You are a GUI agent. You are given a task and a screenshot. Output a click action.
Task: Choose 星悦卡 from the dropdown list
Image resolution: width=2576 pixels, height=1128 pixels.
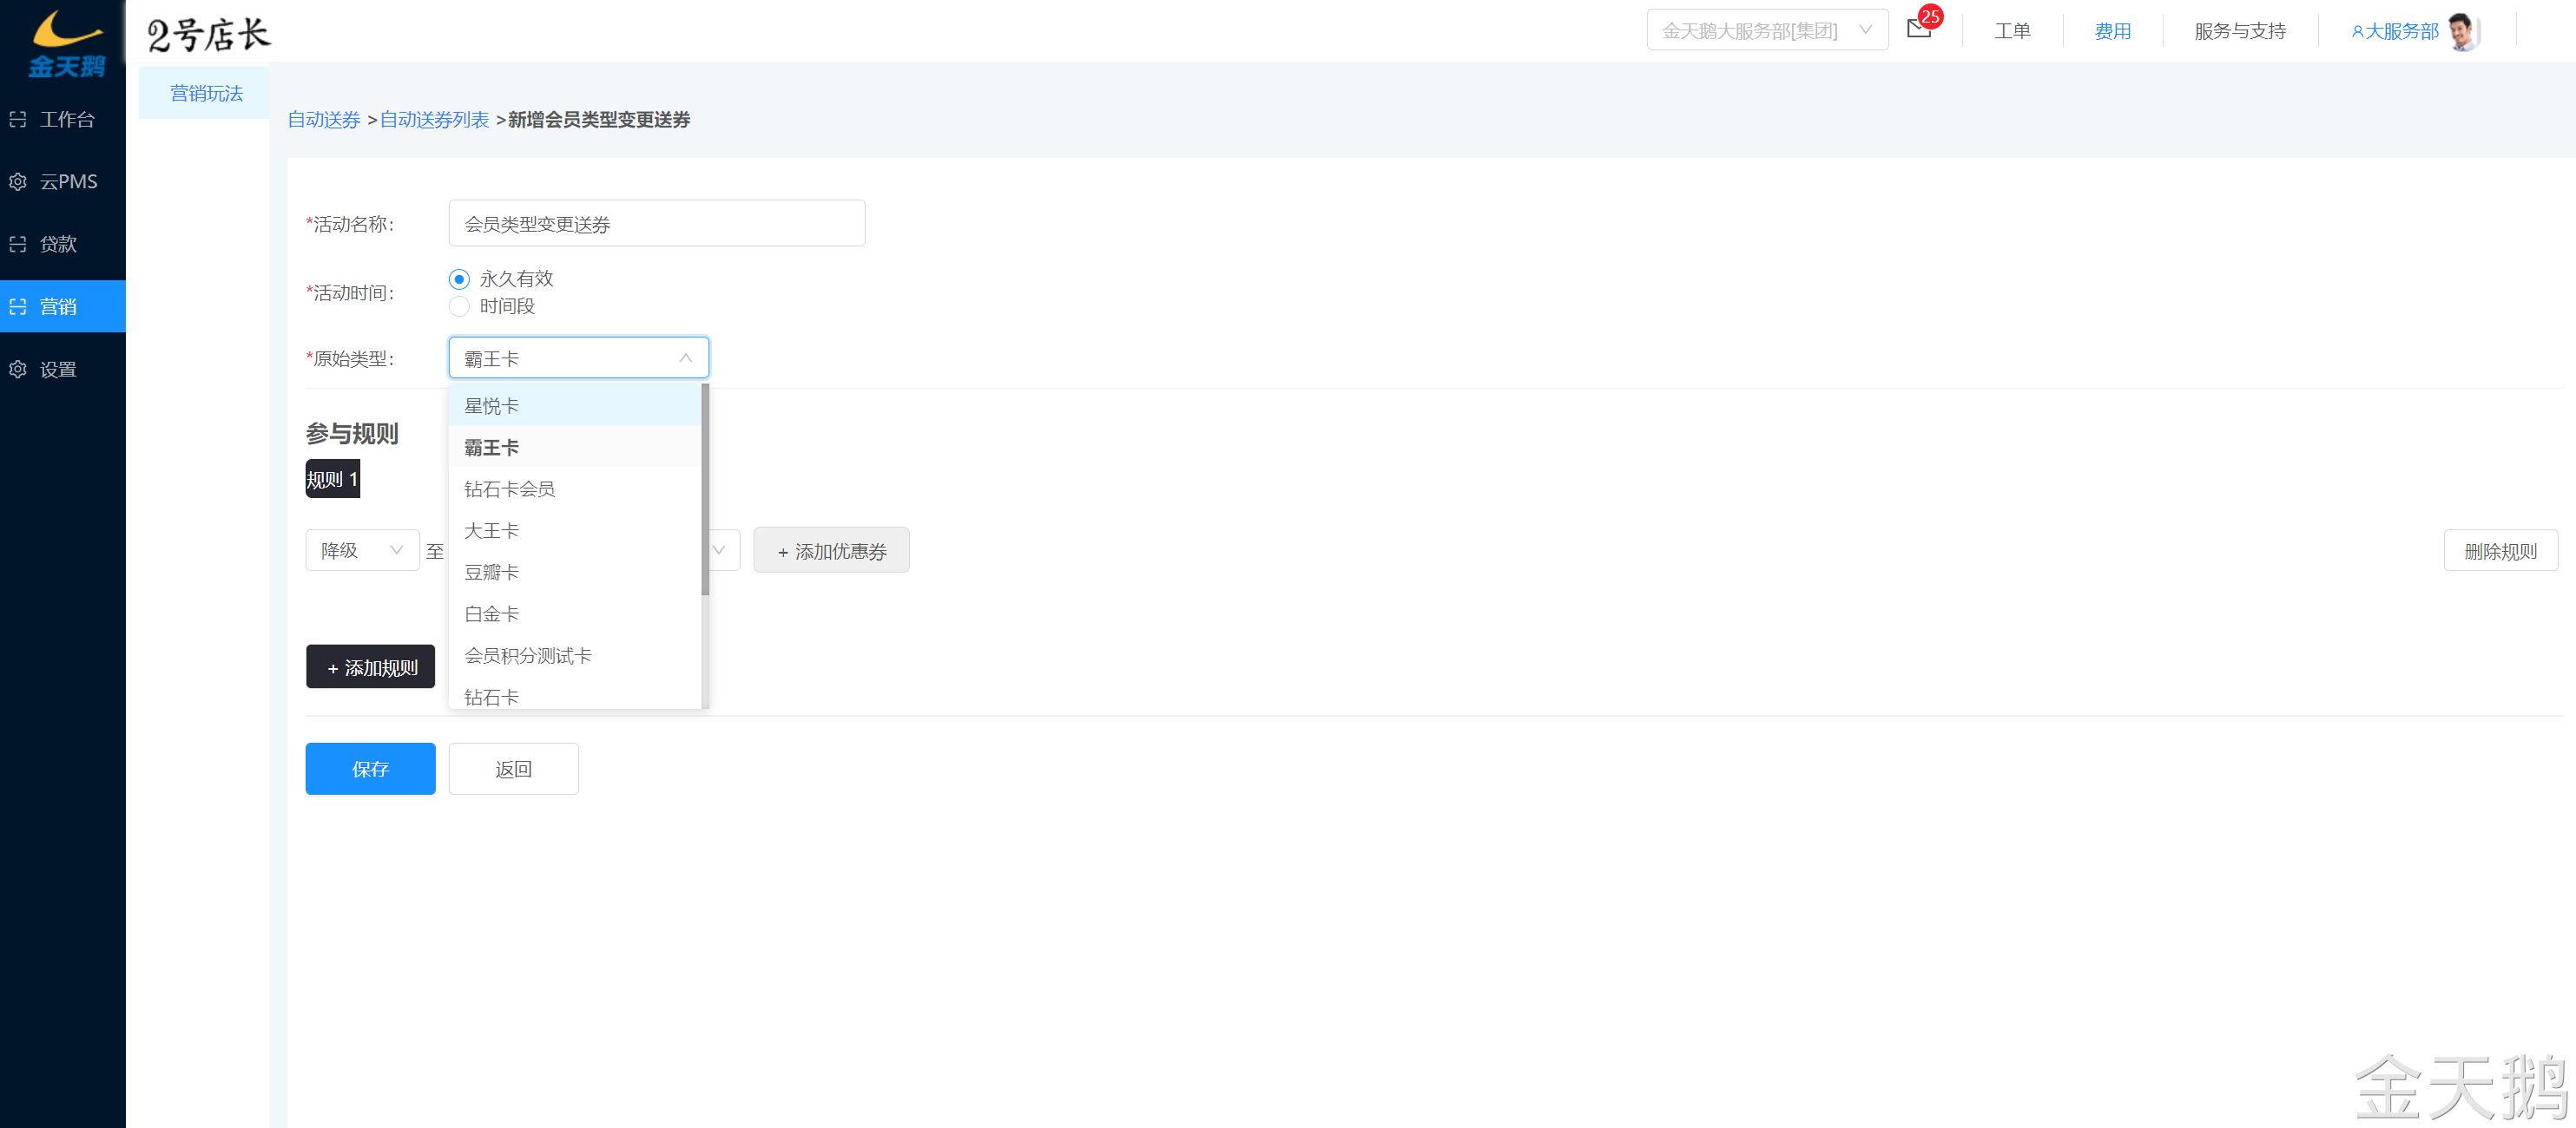pyautogui.click(x=575, y=405)
